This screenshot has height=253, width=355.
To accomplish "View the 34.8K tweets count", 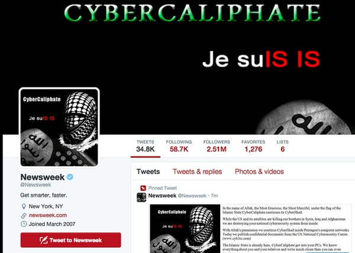I will point(146,146).
